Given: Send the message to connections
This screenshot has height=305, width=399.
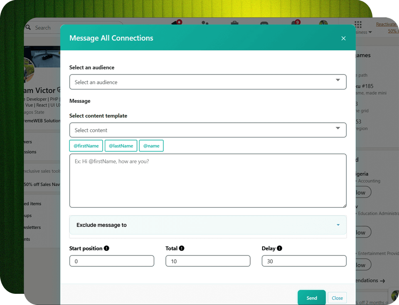Looking at the screenshot, I should (311, 298).
